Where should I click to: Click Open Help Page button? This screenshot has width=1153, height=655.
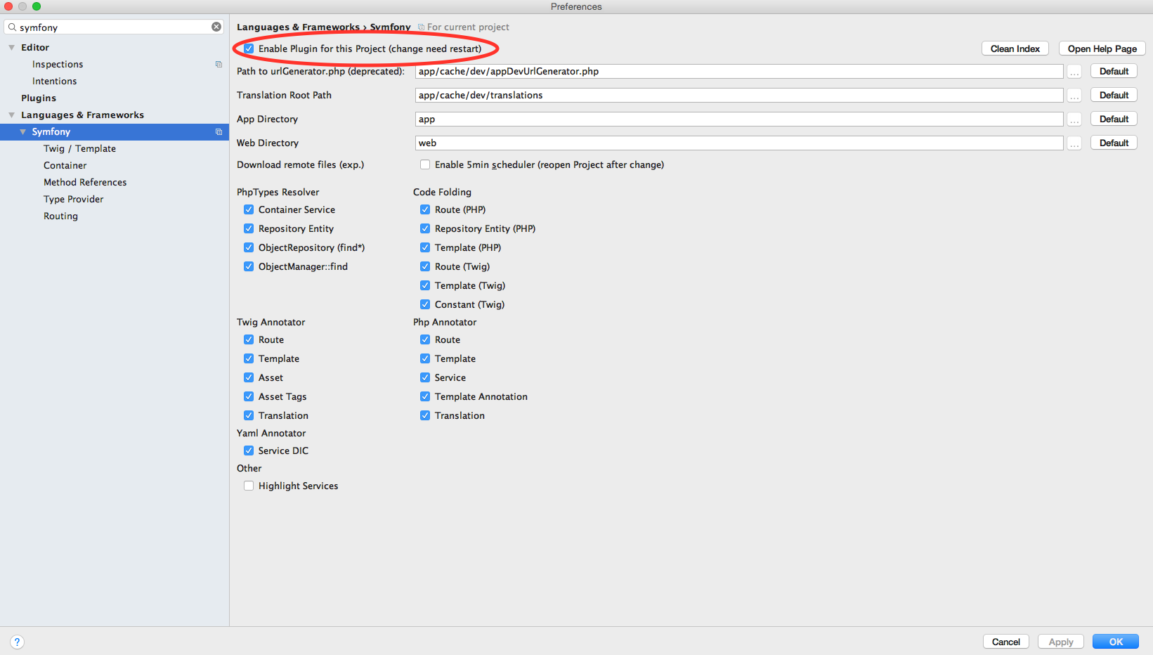pyautogui.click(x=1102, y=48)
